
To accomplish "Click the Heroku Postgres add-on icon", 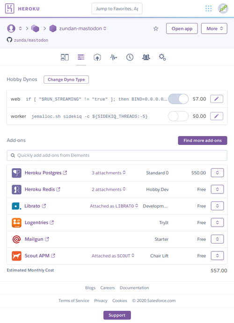I will [x=16, y=173].
